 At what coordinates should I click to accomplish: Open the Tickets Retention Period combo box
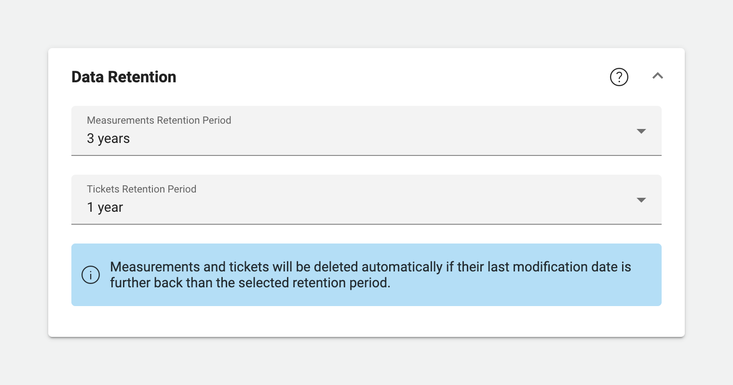(x=366, y=200)
